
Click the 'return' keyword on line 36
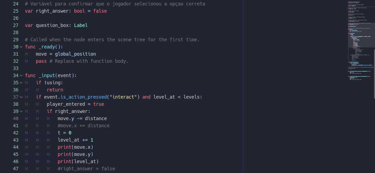coord(55,90)
